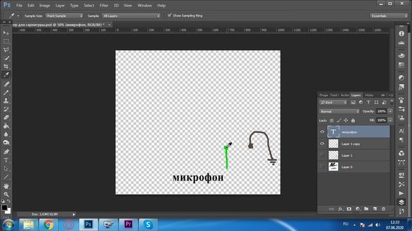412x231 pixels.
Task: Open the Image menu
Action: pos(44,6)
